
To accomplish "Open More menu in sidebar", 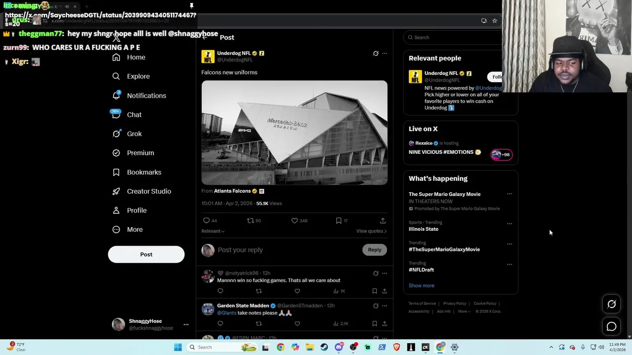I will (x=127, y=229).
